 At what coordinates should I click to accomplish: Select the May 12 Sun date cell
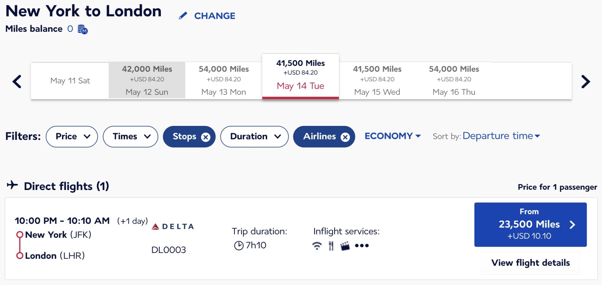coord(147,80)
